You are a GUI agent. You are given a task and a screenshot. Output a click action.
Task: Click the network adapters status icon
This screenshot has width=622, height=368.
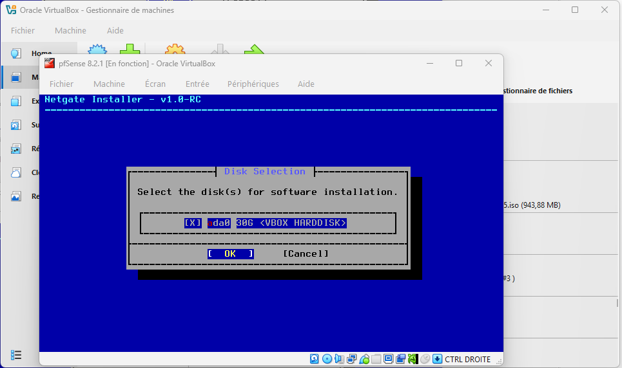[352, 359]
